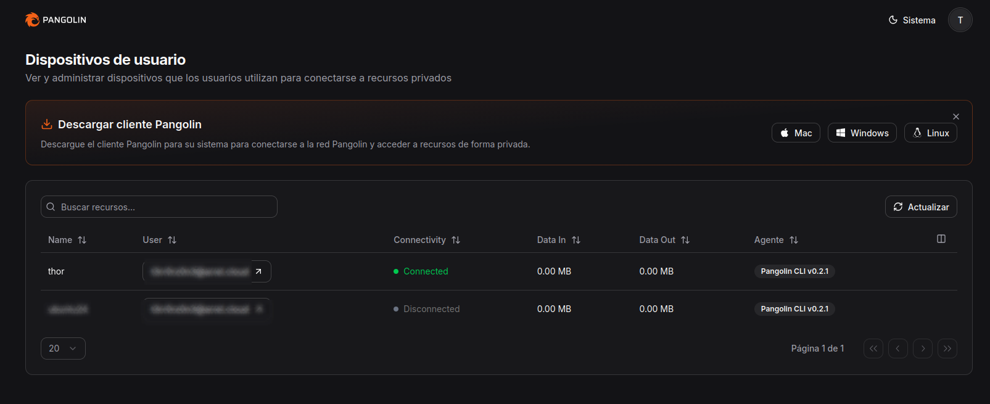Sort by Connectivity column

[x=427, y=240]
